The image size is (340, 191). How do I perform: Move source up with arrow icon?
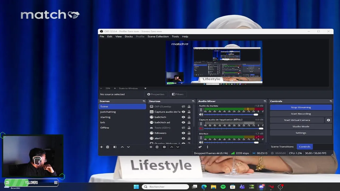pos(172,147)
